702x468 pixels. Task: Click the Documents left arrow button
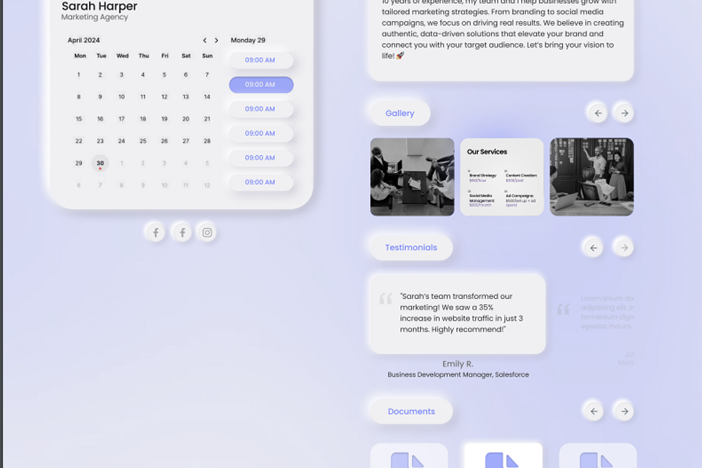pos(593,411)
